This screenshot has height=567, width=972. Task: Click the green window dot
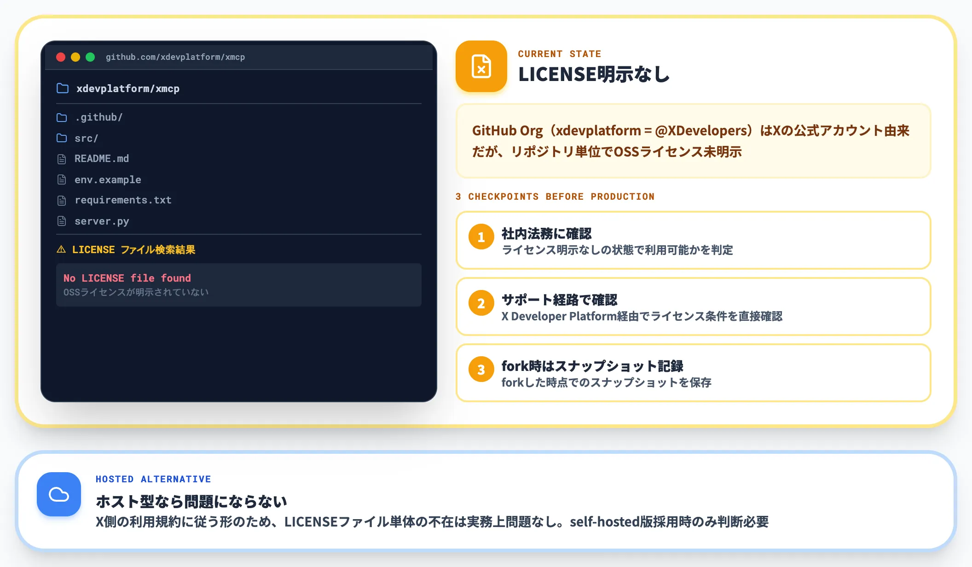[90, 57]
